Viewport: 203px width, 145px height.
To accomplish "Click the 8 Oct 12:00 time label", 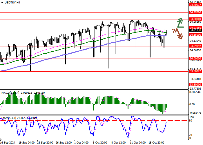I will pyautogui.click(x=118, y=143).
